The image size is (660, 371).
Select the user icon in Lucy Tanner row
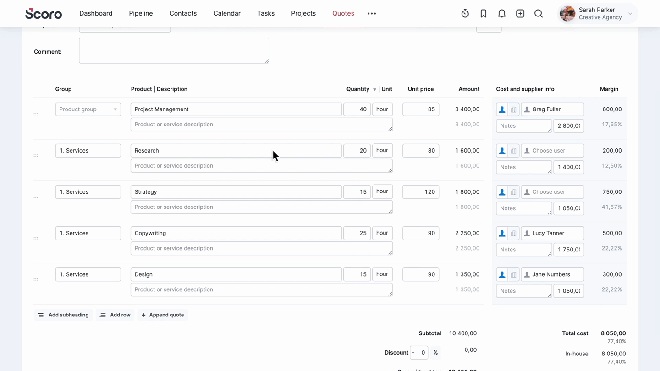[502, 233]
